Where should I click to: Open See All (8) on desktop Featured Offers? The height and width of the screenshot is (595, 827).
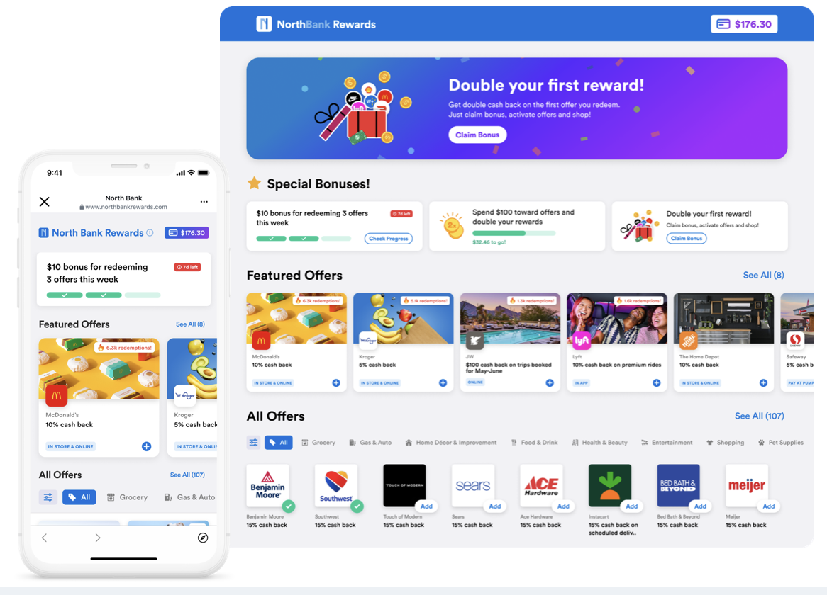coord(763,275)
